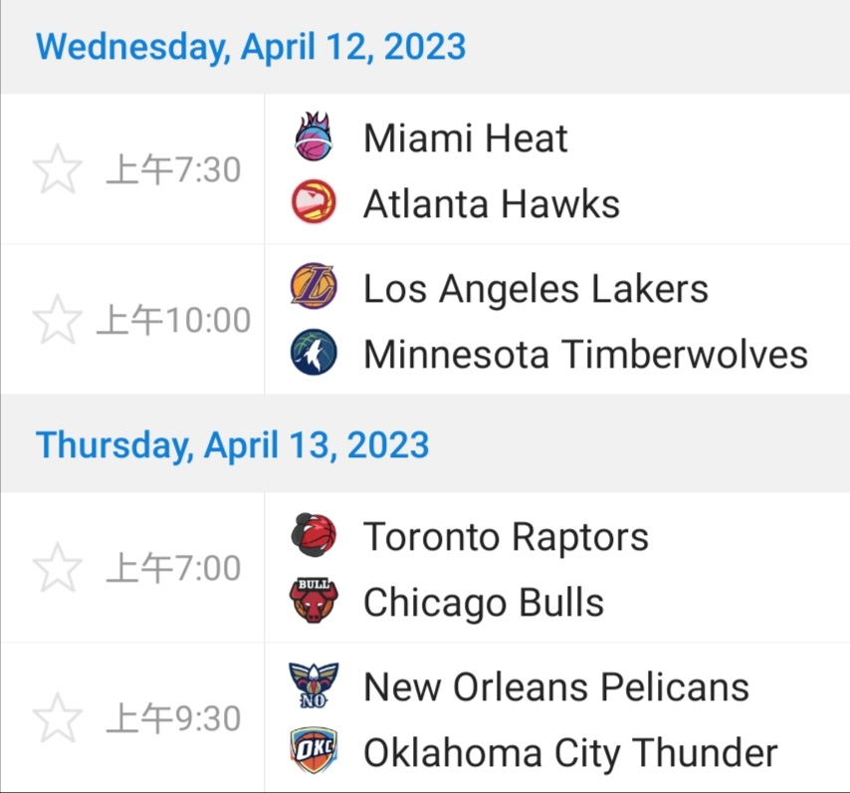Star the Pelicans vs Thunder game
This screenshot has height=793, width=850.
(x=58, y=718)
